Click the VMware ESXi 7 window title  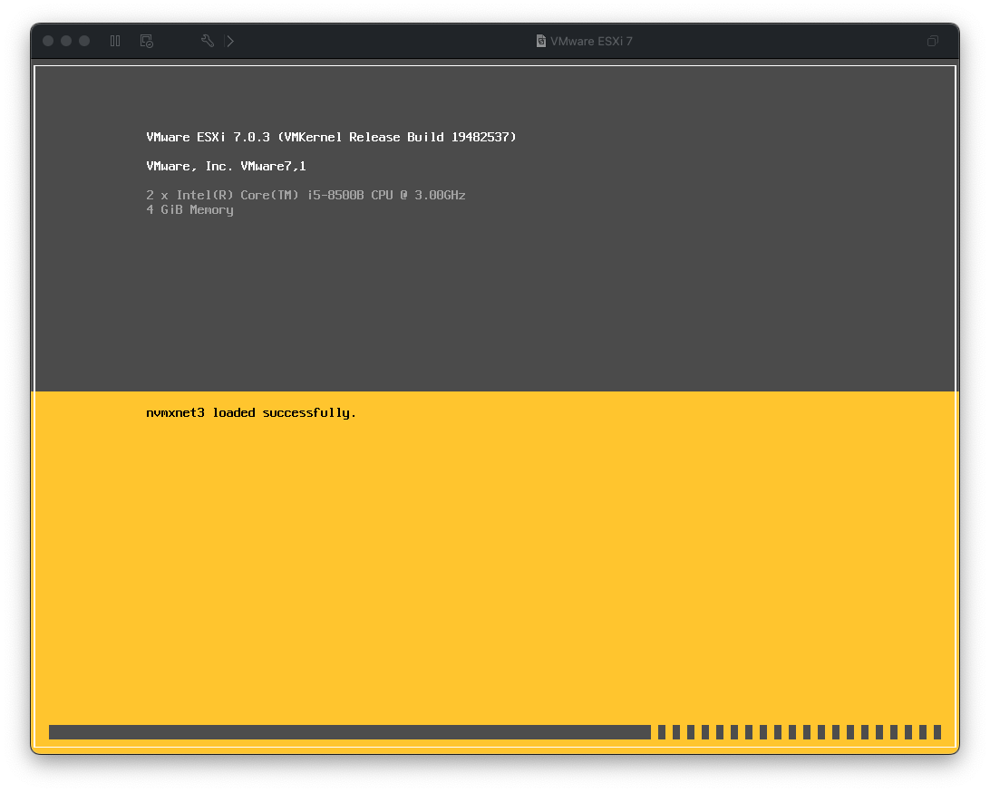pos(591,41)
